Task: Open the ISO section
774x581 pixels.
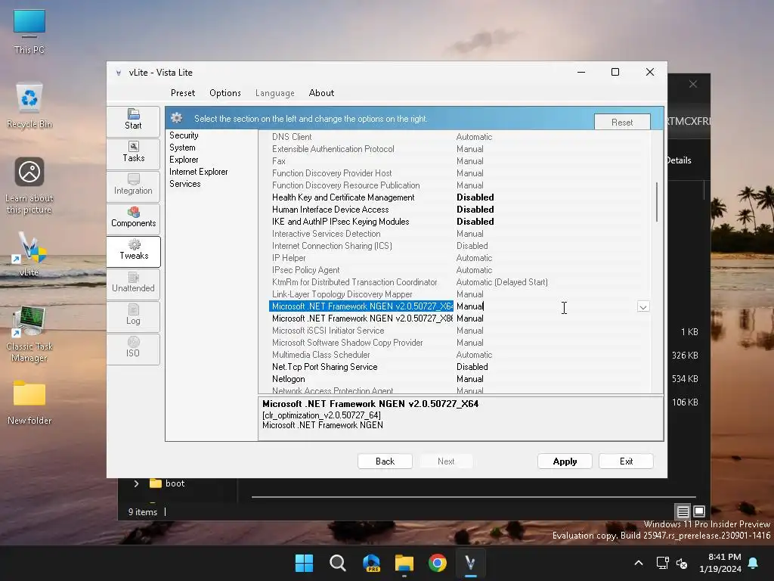Action: pos(133,348)
